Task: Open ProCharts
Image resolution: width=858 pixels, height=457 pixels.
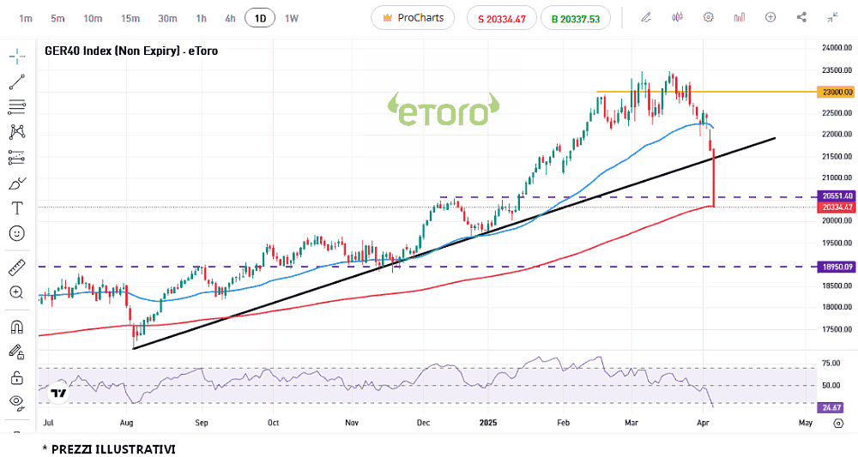Action: pyautogui.click(x=413, y=18)
